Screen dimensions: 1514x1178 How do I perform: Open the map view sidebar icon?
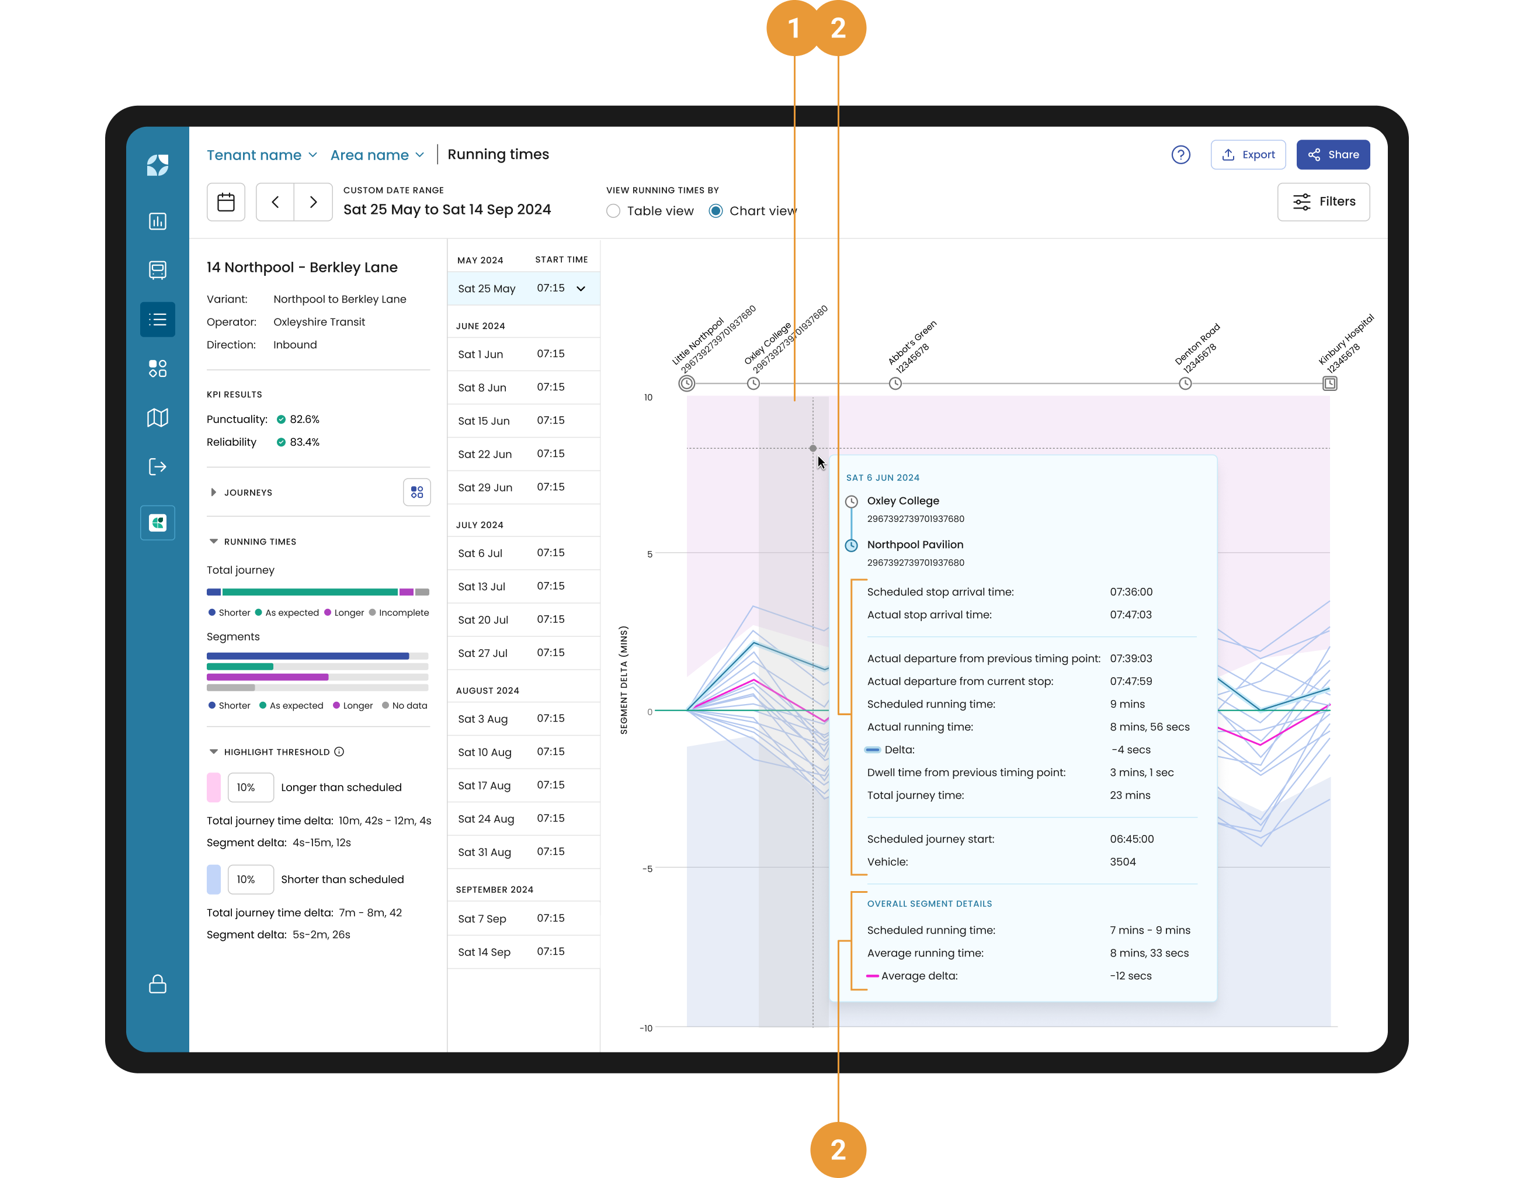point(157,417)
